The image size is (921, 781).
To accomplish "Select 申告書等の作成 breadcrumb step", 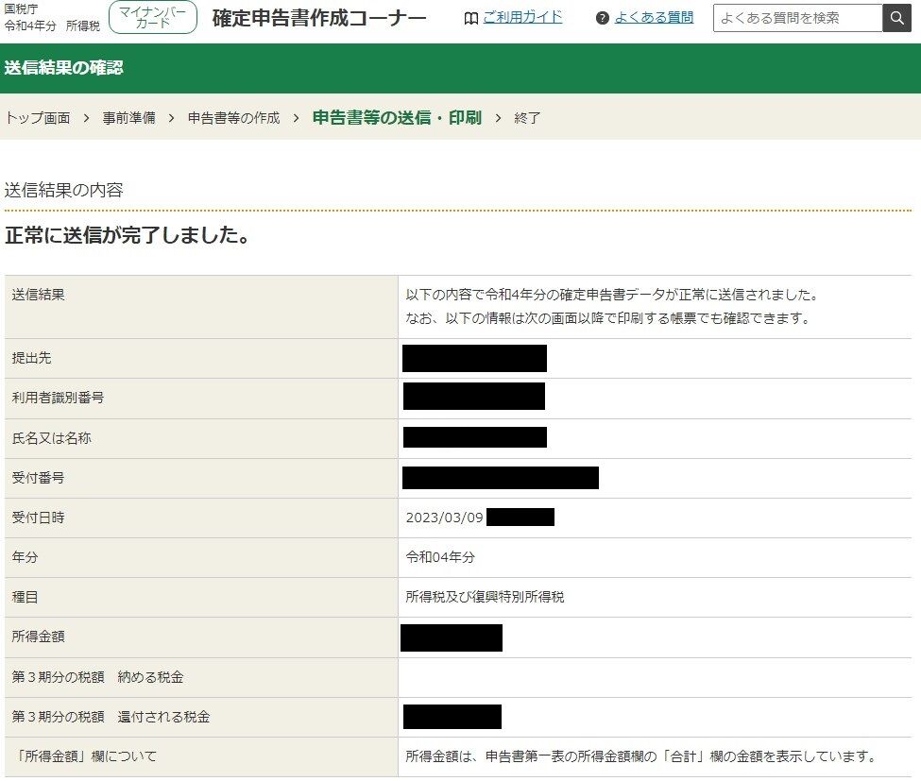I will point(233,118).
